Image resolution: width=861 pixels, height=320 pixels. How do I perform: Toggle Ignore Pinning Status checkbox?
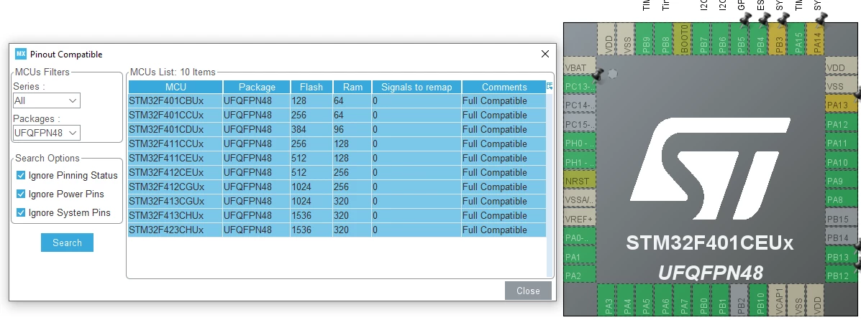[21, 175]
